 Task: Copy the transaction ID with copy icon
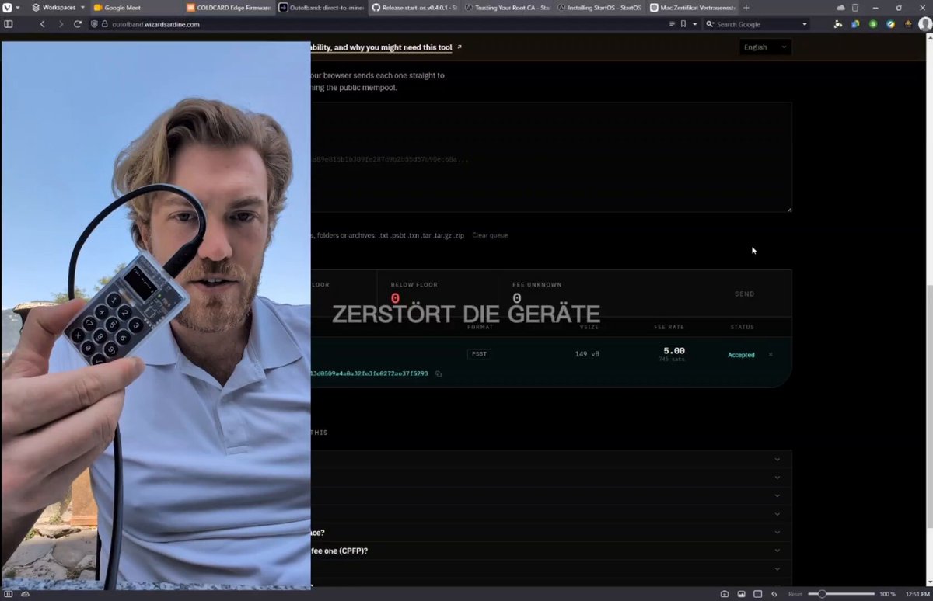(x=439, y=373)
